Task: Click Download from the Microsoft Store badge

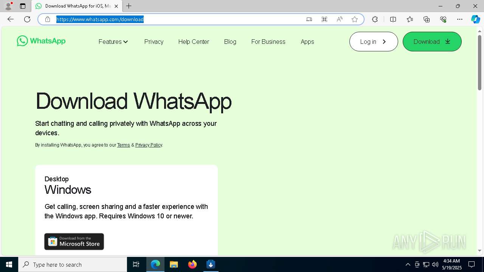Action: click(74, 241)
